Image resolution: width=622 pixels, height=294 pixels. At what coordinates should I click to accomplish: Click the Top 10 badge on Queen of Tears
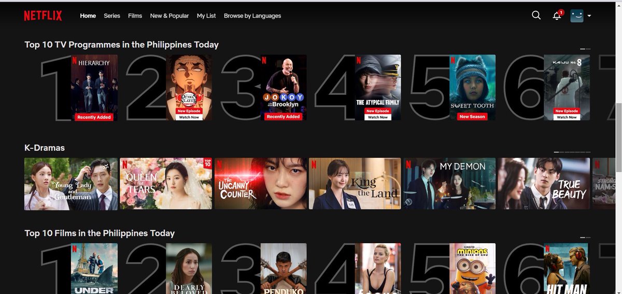[208, 163]
